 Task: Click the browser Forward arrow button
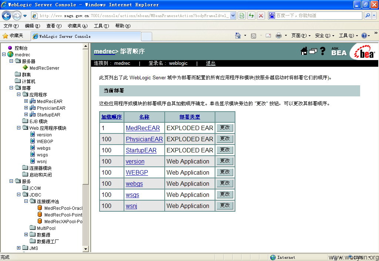[x=17, y=16]
